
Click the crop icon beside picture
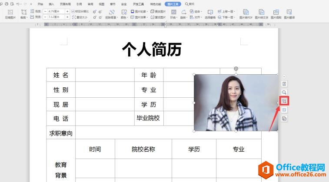tap(284, 101)
